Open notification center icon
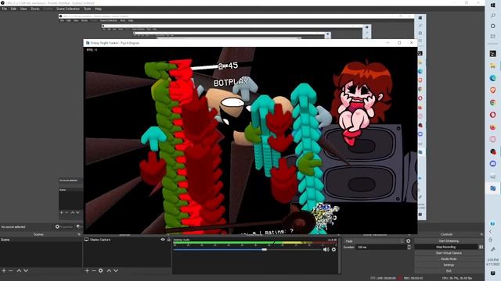The height and width of the screenshot is (281, 501). pos(492,273)
